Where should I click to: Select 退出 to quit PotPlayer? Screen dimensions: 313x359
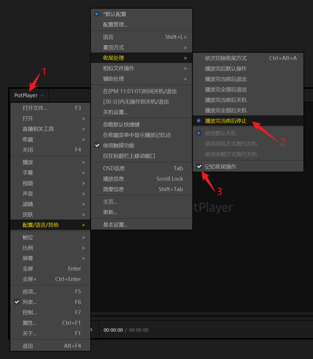(x=28, y=346)
